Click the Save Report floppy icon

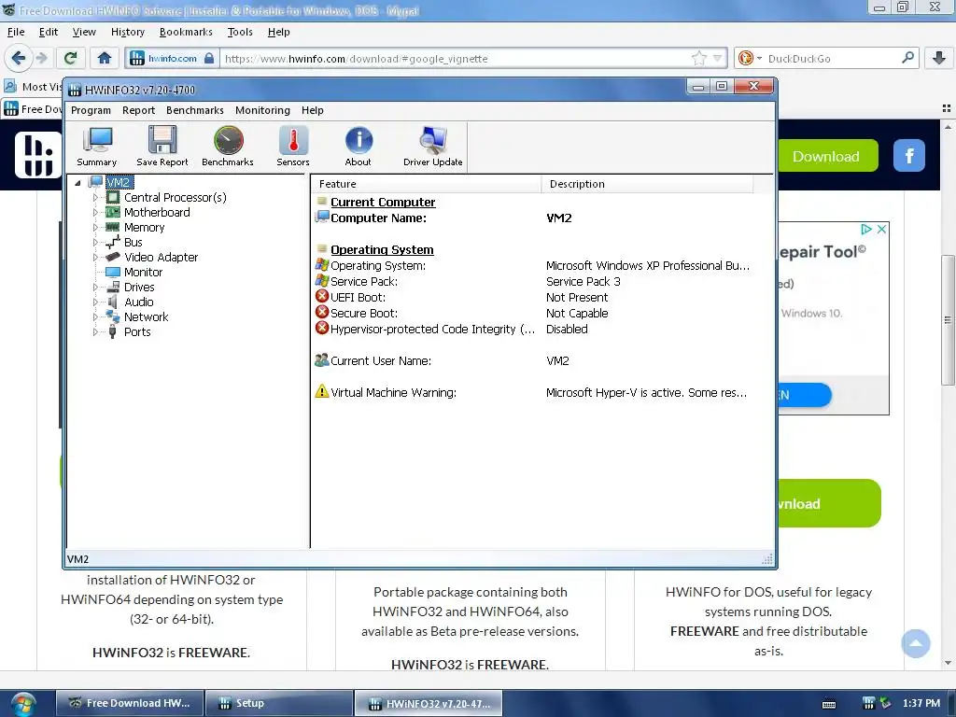[x=162, y=147]
